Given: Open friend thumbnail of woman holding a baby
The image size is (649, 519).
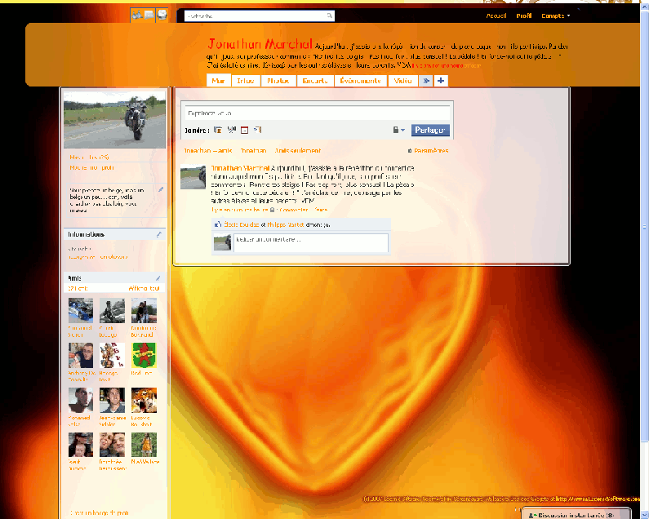Looking at the screenshot, I should pos(81,445).
